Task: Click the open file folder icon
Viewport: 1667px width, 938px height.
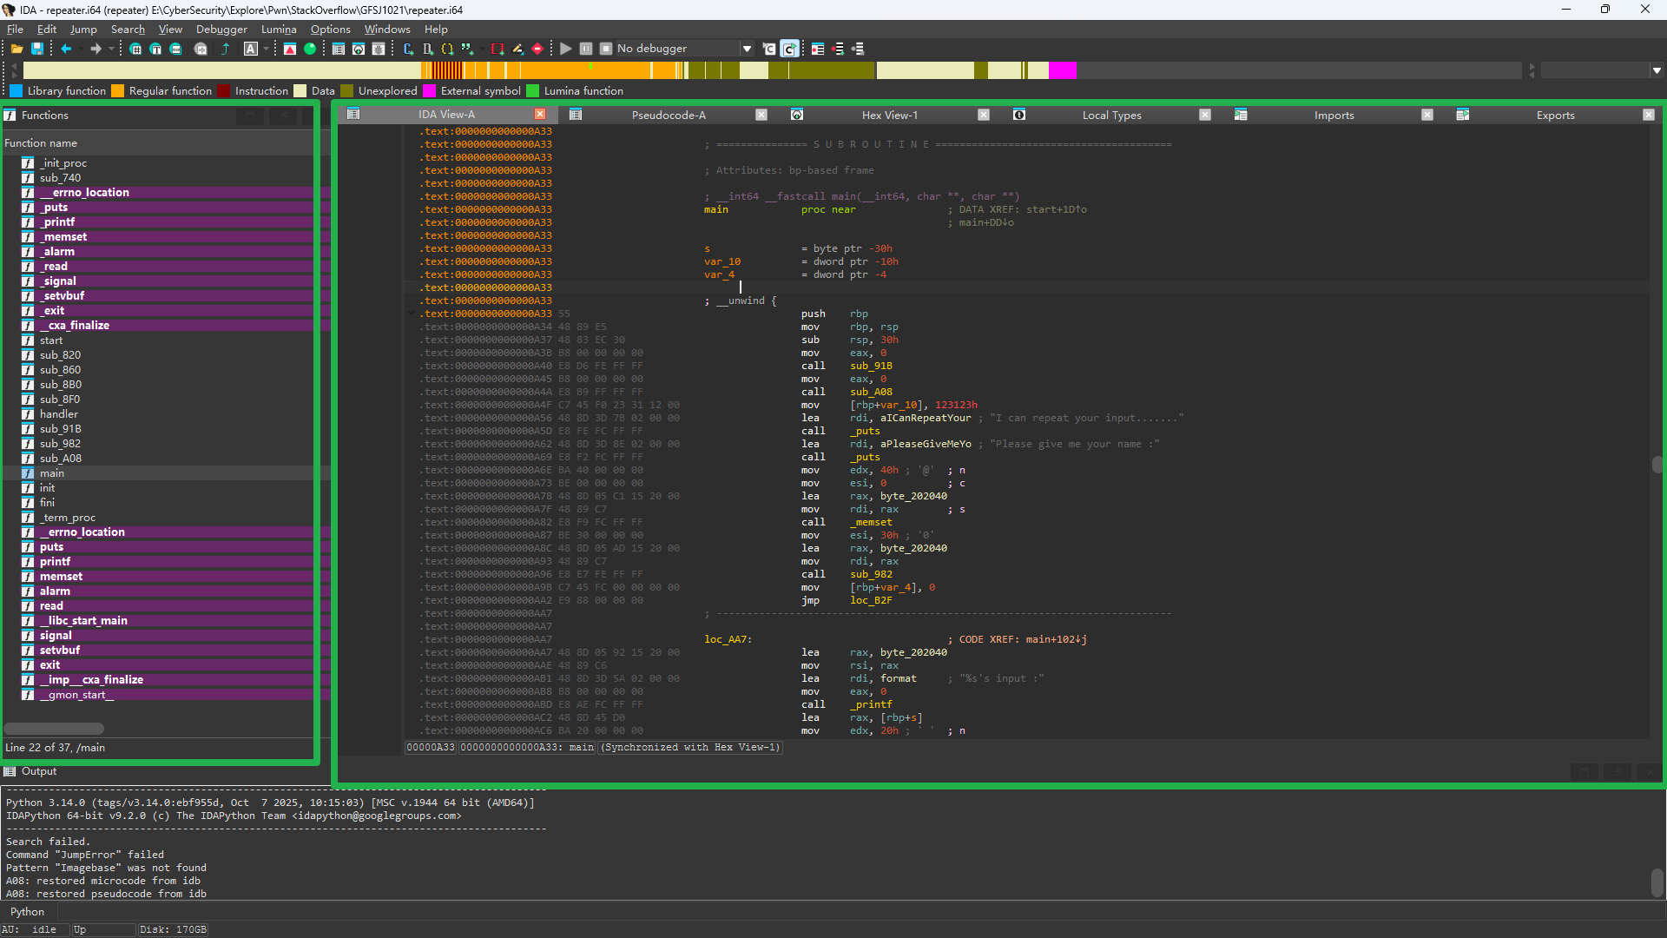Action: [16, 50]
